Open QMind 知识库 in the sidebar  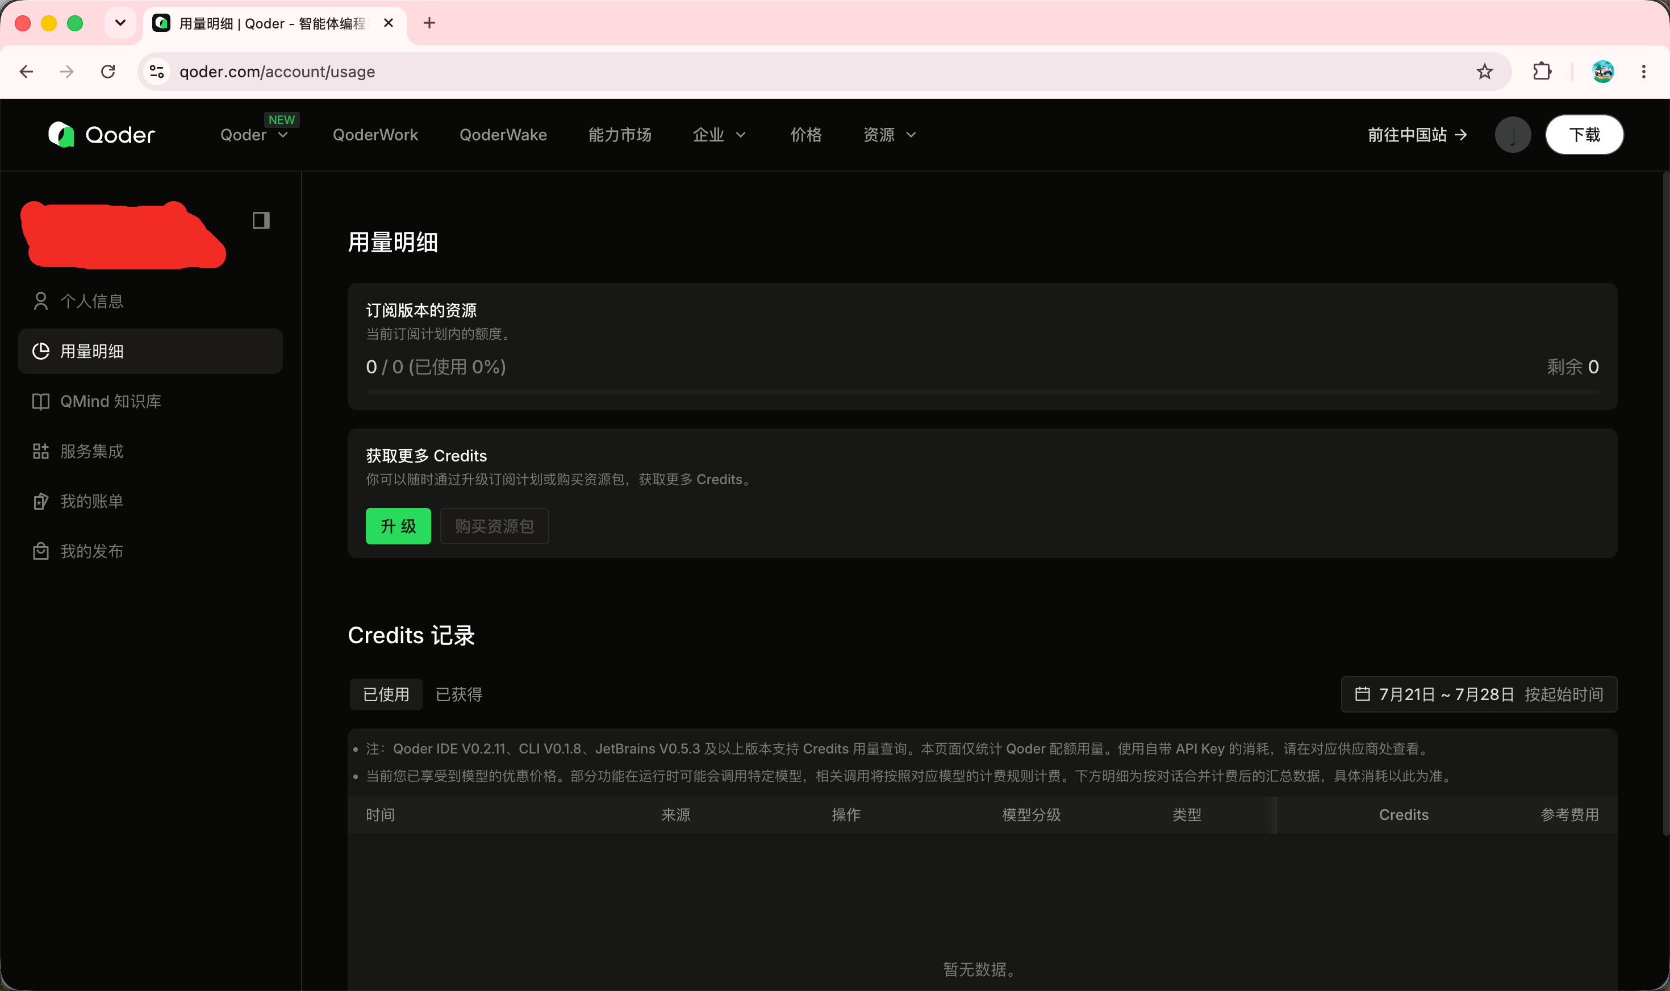tap(150, 401)
